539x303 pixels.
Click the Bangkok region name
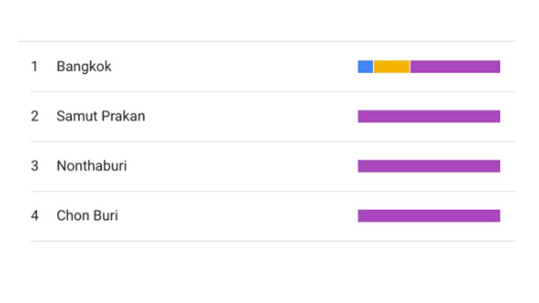tap(84, 67)
